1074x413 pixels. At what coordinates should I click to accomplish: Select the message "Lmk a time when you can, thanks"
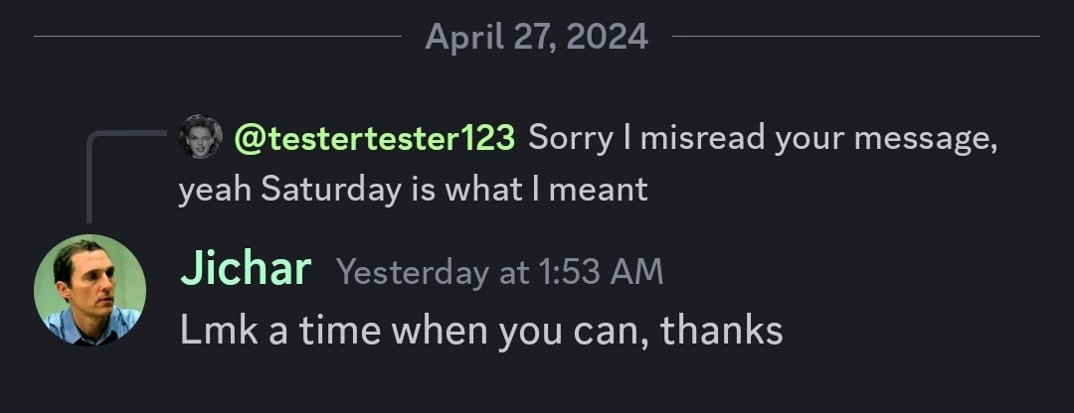pos(481,330)
